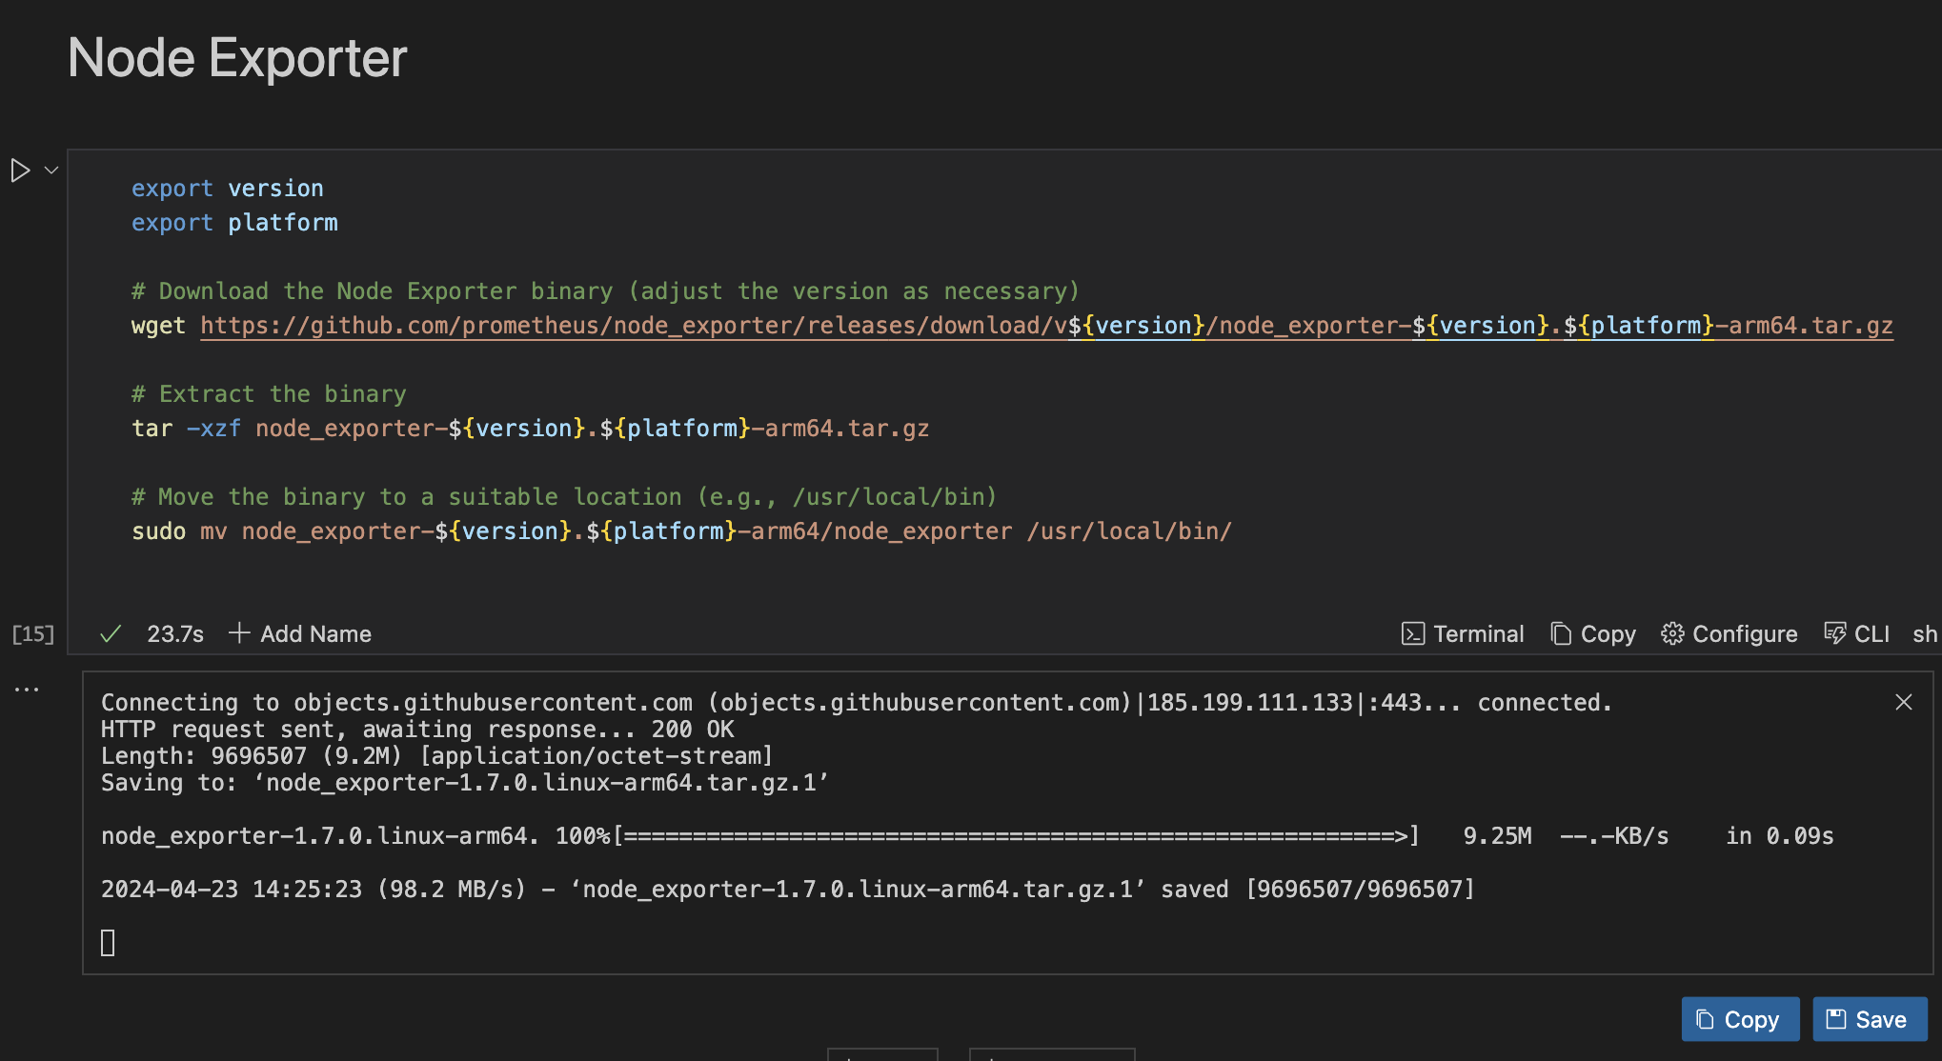Click the Add Name label
The image size is (1942, 1061).
tap(315, 634)
